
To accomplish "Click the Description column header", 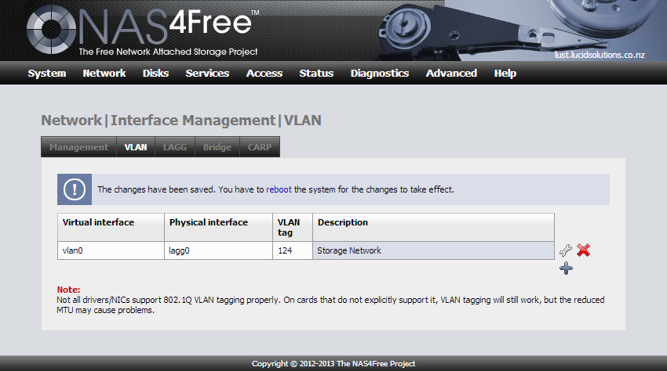I will click(x=433, y=227).
